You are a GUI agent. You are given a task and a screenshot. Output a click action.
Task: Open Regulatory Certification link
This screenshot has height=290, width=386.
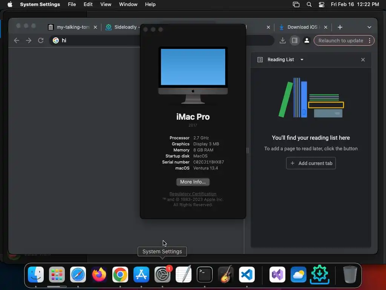[193, 194]
